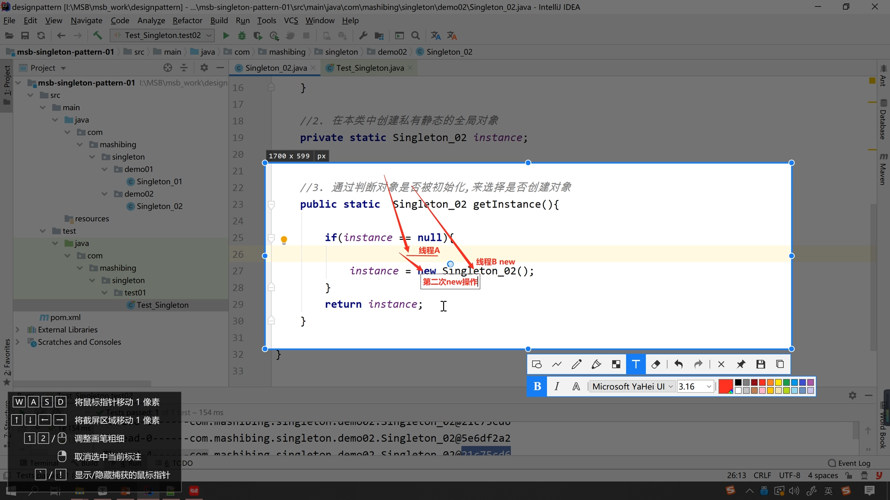Click the Build hammer icon
890x500 pixels.
click(97, 36)
